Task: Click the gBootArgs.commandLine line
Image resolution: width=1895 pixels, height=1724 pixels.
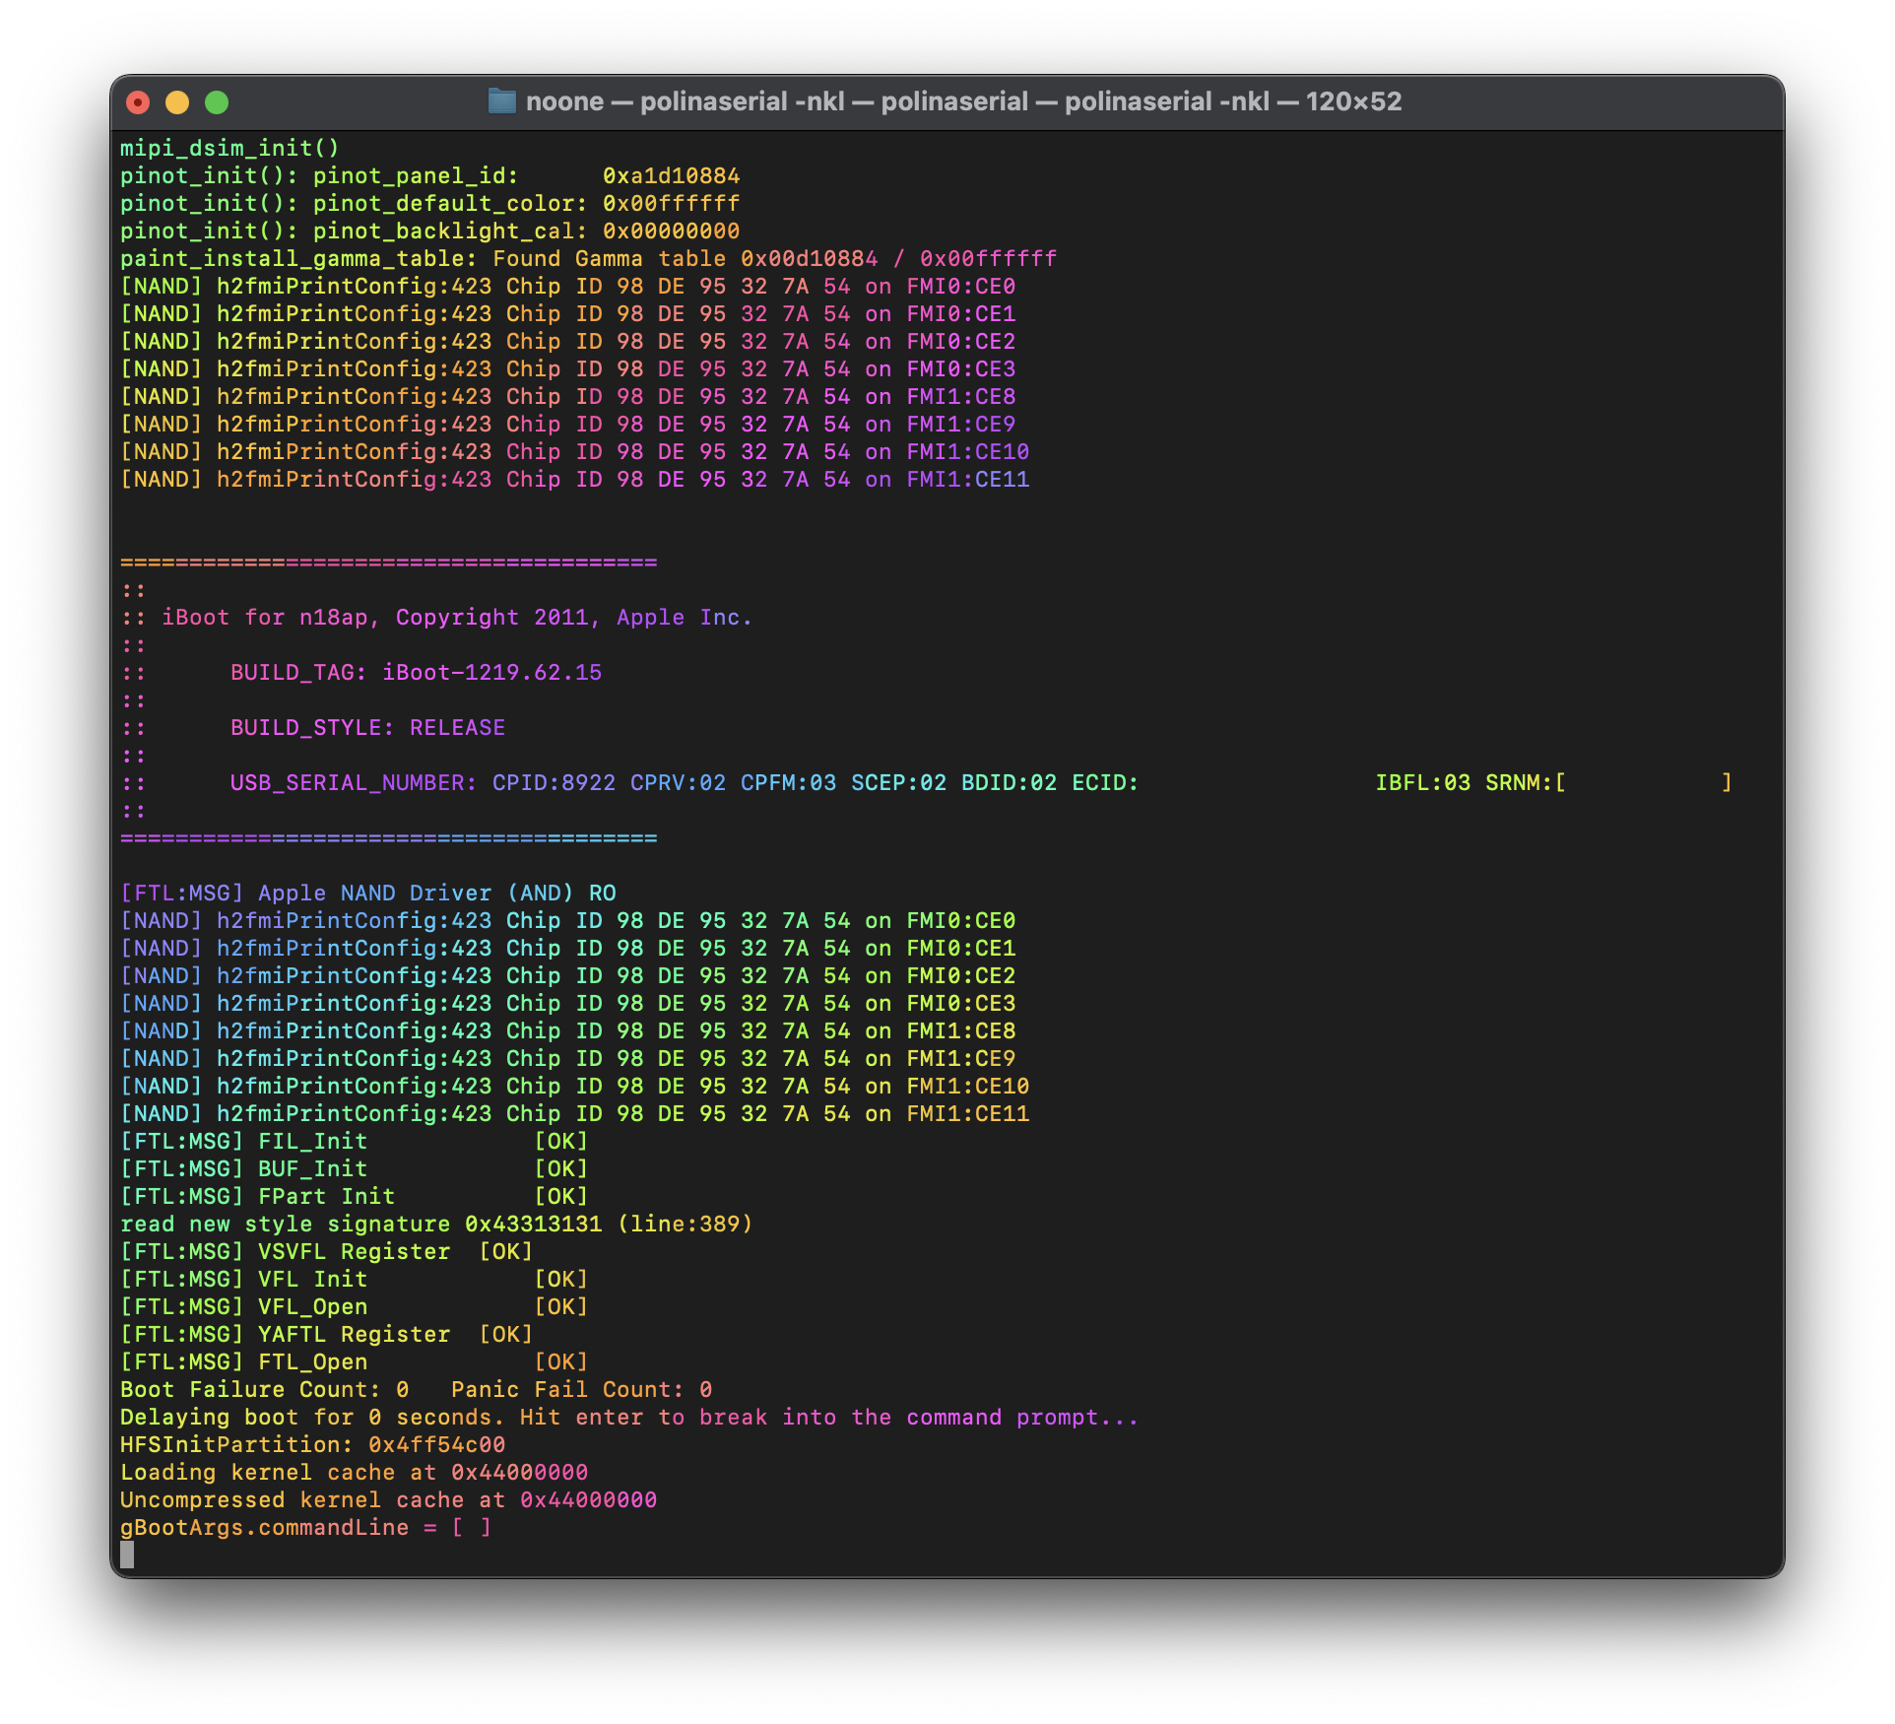Action: [305, 1528]
